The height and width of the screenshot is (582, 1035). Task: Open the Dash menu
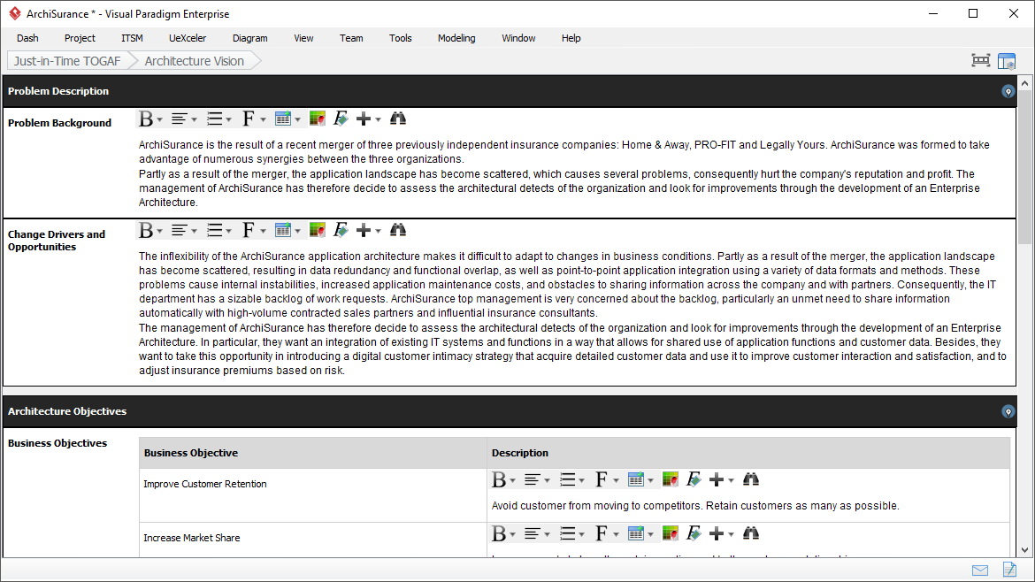pyautogui.click(x=27, y=38)
